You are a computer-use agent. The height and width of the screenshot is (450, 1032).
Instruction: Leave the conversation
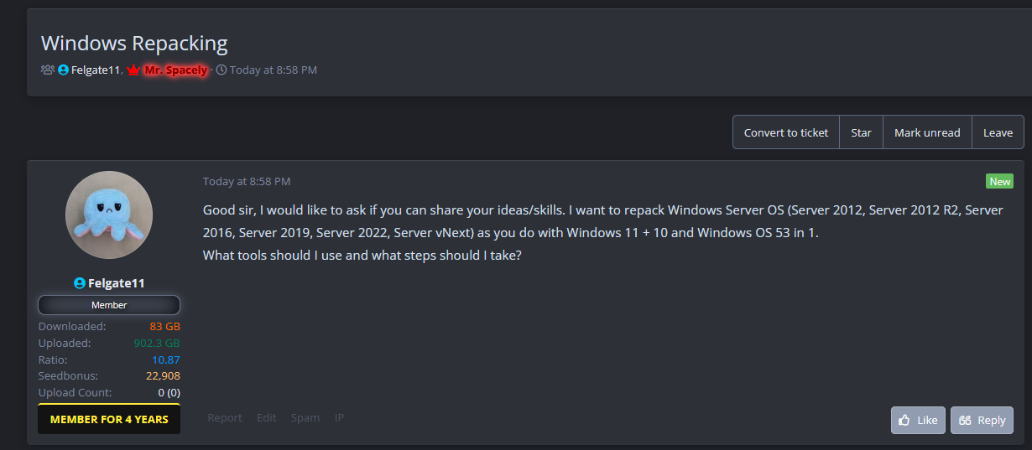coord(998,132)
